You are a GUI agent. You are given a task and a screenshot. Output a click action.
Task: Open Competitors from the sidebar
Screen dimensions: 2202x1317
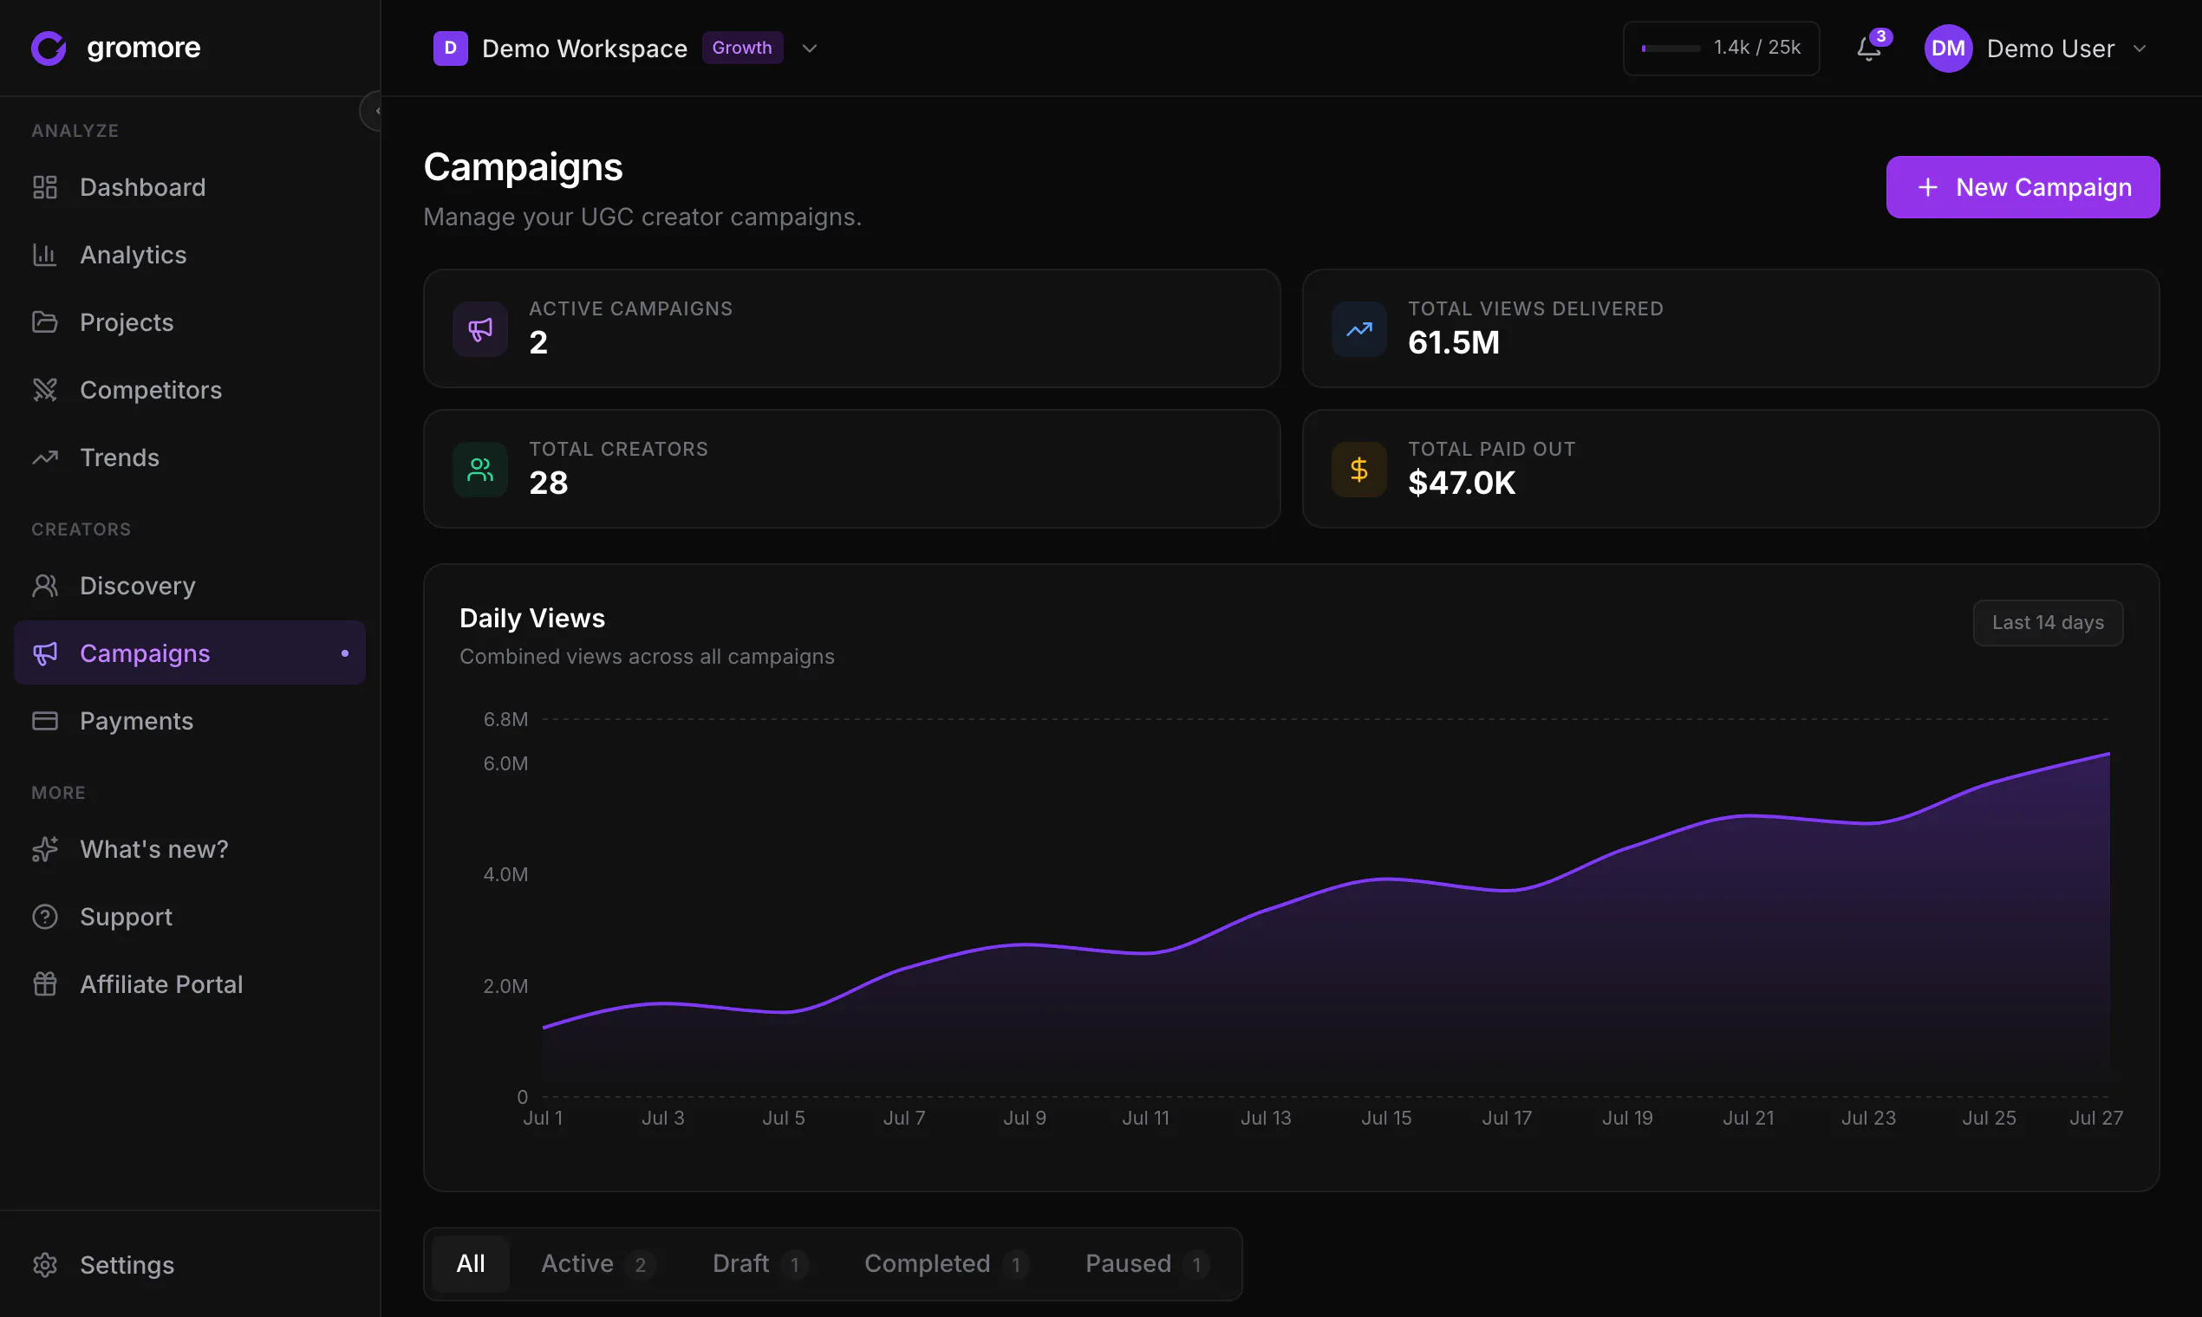click(x=190, y=390)
